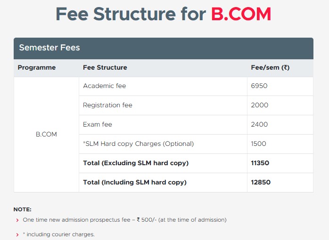Select the 1500 SLM charges amount
This screenshot has width=329, height=240.
click(x=258, y=144)
